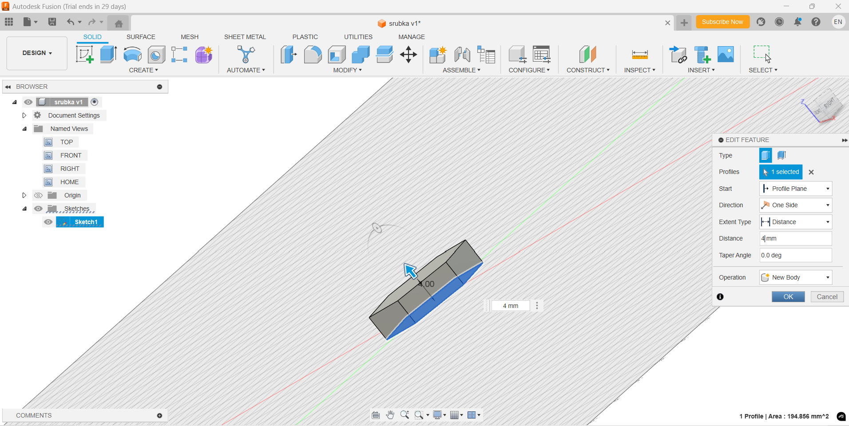Select the Extrude tool in Create
The height and width of the screenshot is (426, 849).
click(x=108, y=55)
